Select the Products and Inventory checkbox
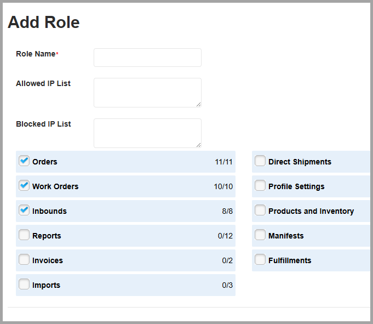This screenshot has height=324, width=373. tap(260, 210)
